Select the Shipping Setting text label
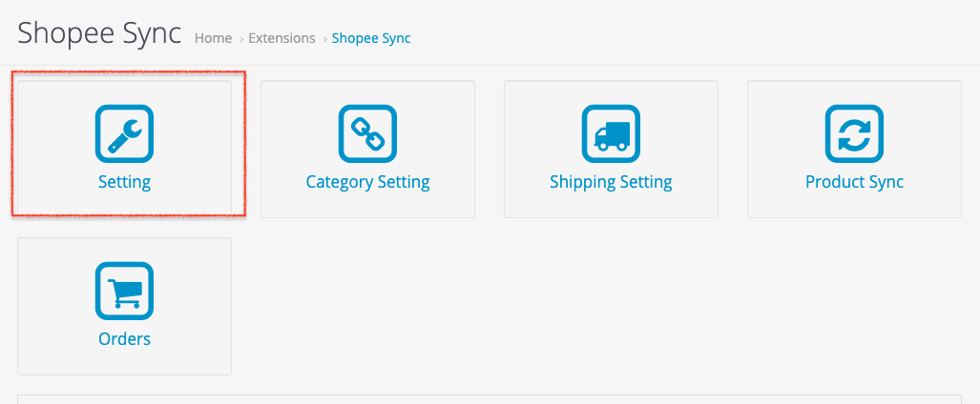980x404 pixels. pos(611,182)
